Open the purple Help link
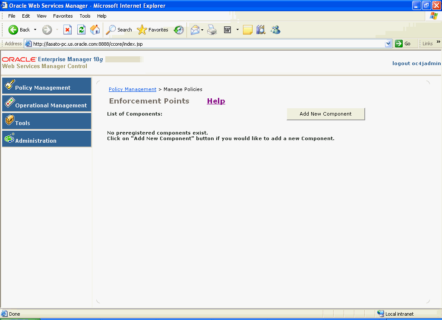The height and width of the screenshot is (320, 442). [x=216, y=101]
